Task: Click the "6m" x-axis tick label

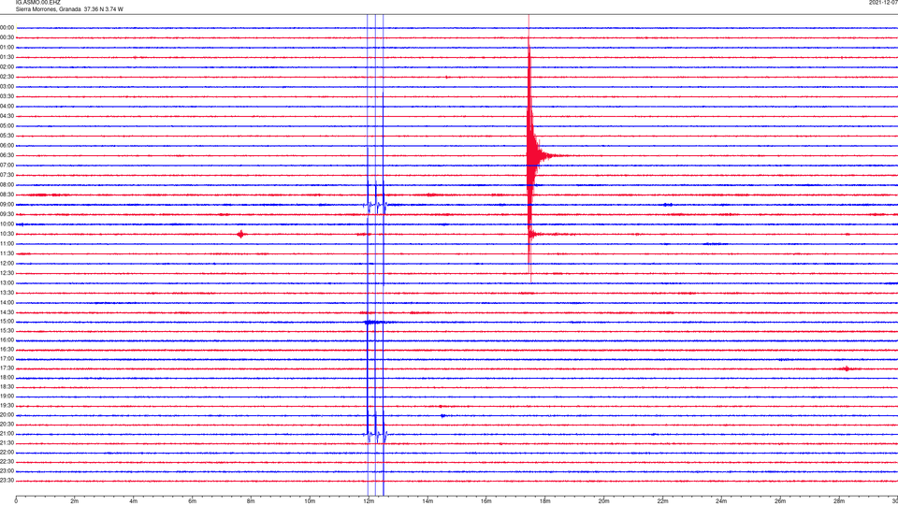Action: [193, 501]
